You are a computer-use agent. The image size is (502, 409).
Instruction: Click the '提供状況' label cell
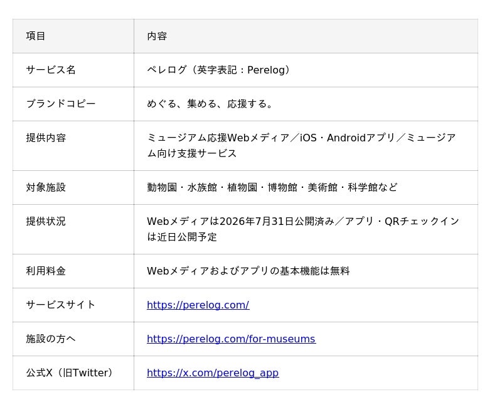73,229
